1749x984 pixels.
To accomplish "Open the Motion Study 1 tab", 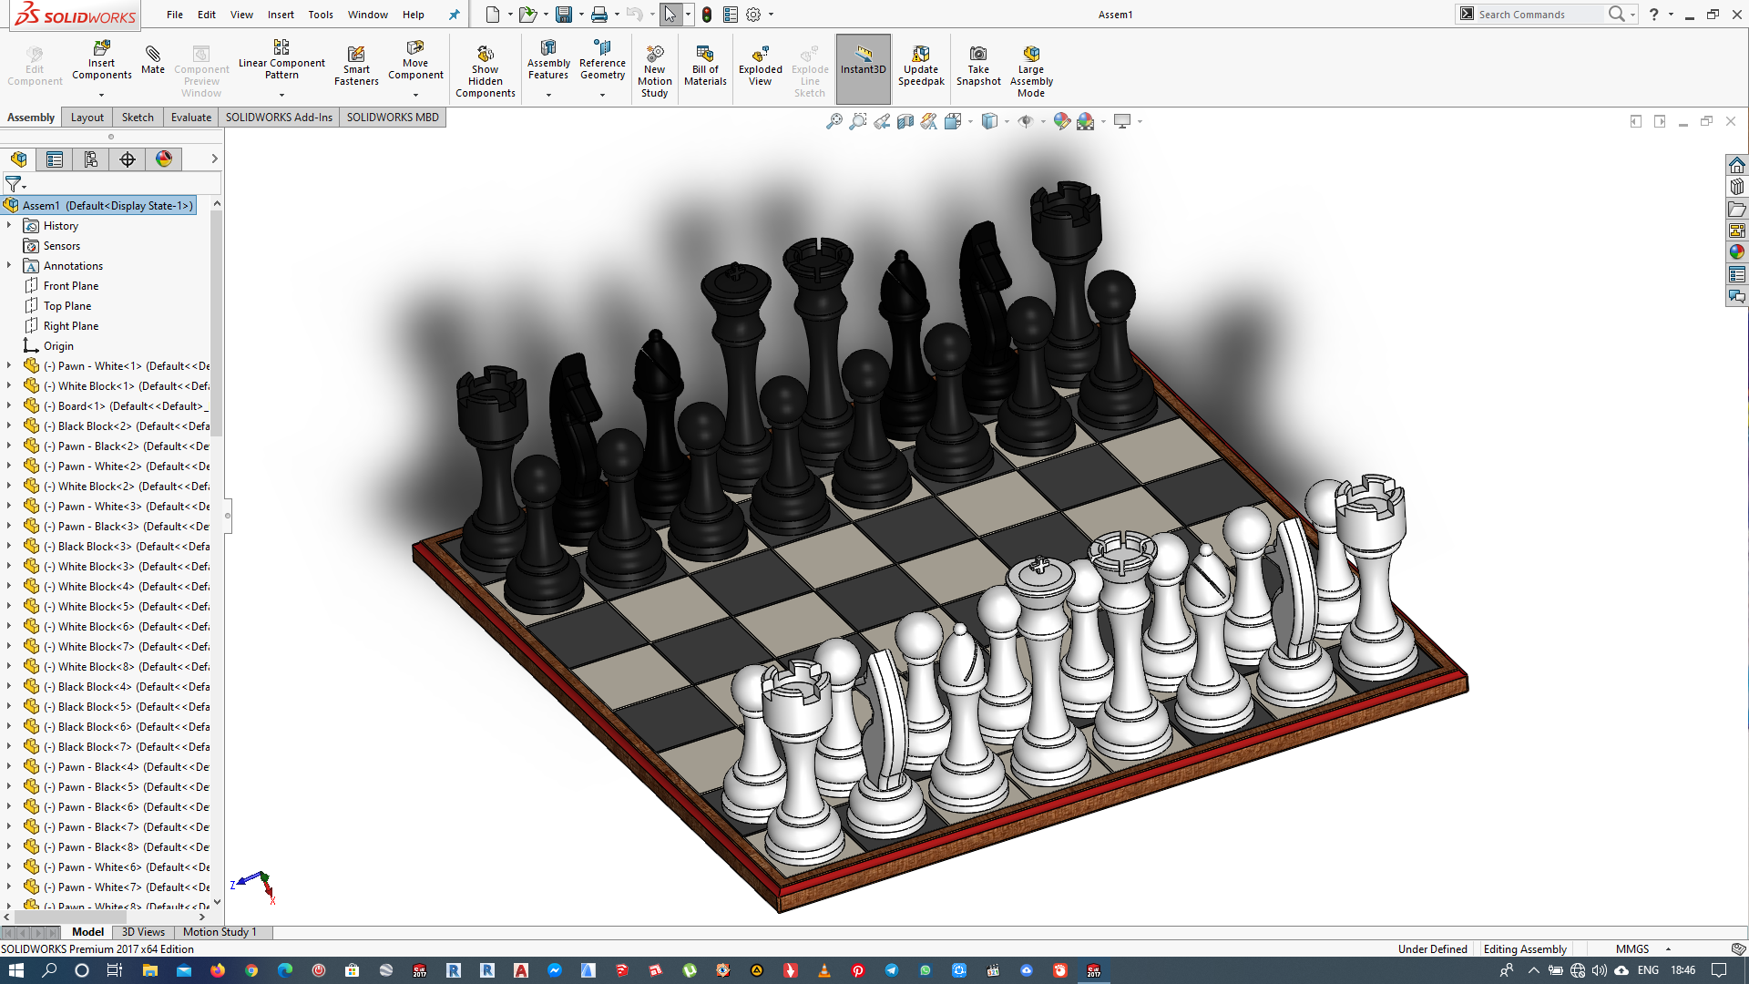I will [220, 932].
